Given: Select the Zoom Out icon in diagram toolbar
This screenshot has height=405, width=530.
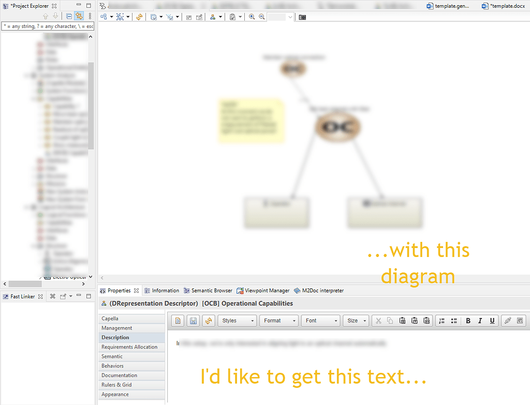Looking at the screenshot, I should tap(261, 16).
